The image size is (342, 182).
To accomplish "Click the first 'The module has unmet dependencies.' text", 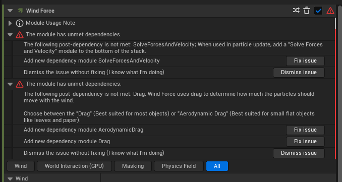I will 74,35.
